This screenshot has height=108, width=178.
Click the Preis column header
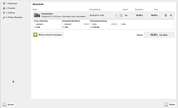coord(156,9)
